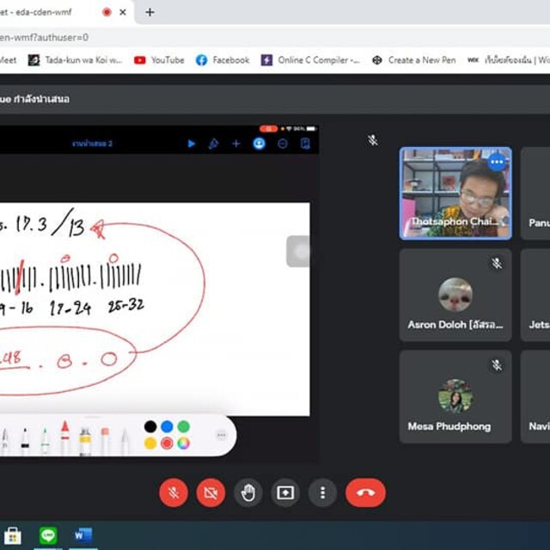Viewport: 550px width, 550px height.
Task: Open the options on Thotsaphon's video tile
Action: pyautogui.click(x=497, y=162)
